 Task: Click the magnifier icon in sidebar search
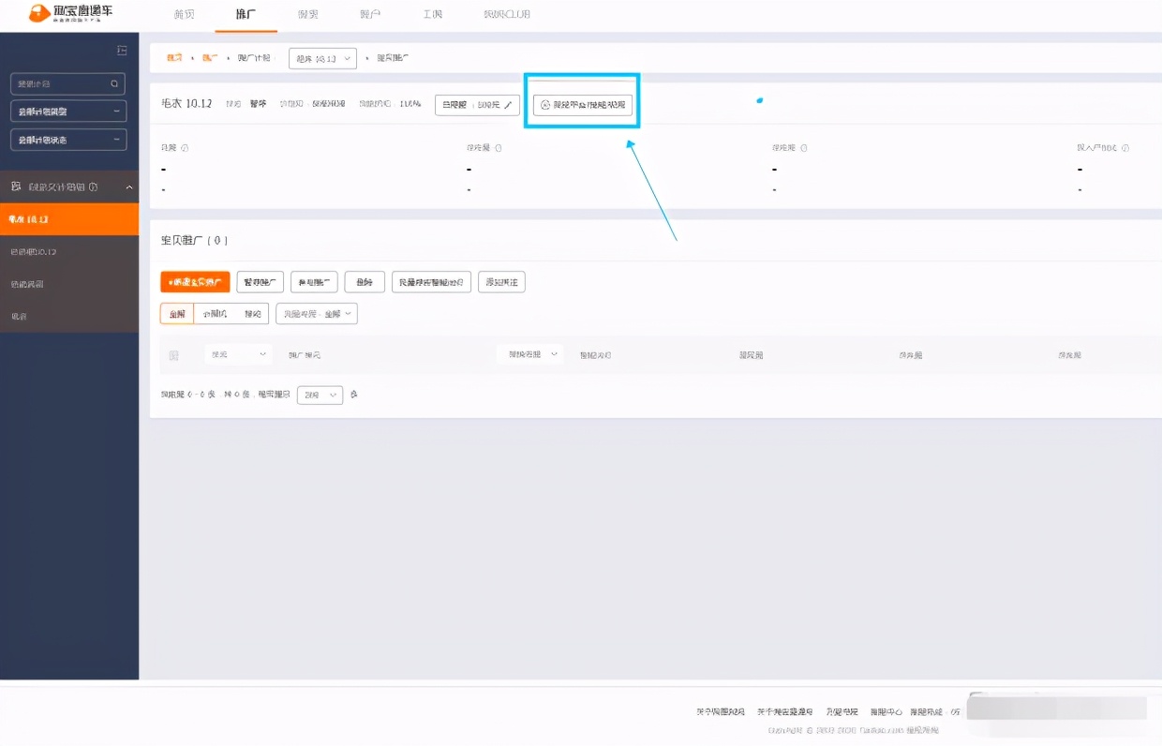pyautogui.click(x=115, y=83)
